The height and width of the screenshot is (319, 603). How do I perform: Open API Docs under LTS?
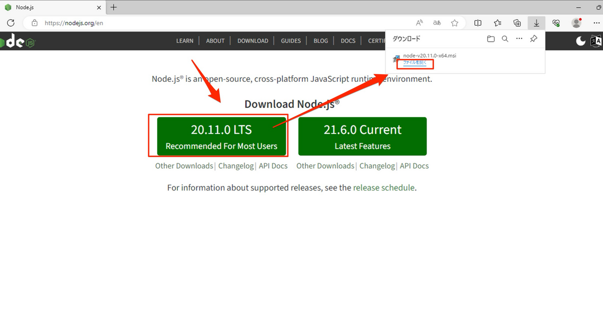click(273, 166)
